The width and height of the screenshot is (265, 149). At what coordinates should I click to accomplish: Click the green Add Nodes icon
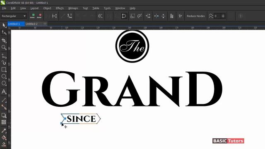point(32,16)
